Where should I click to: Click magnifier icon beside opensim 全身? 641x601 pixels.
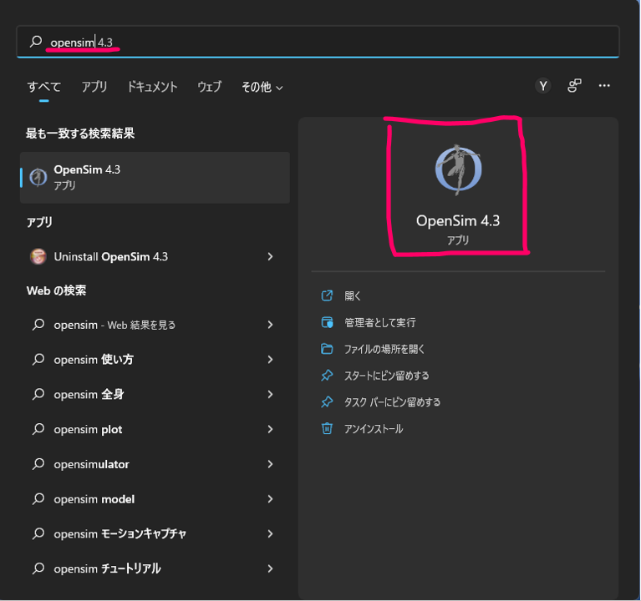pyautogui.click(x=38, y=394)
